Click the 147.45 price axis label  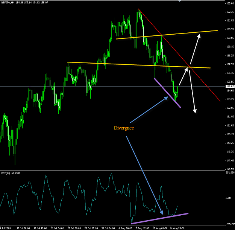coord(230,161)
